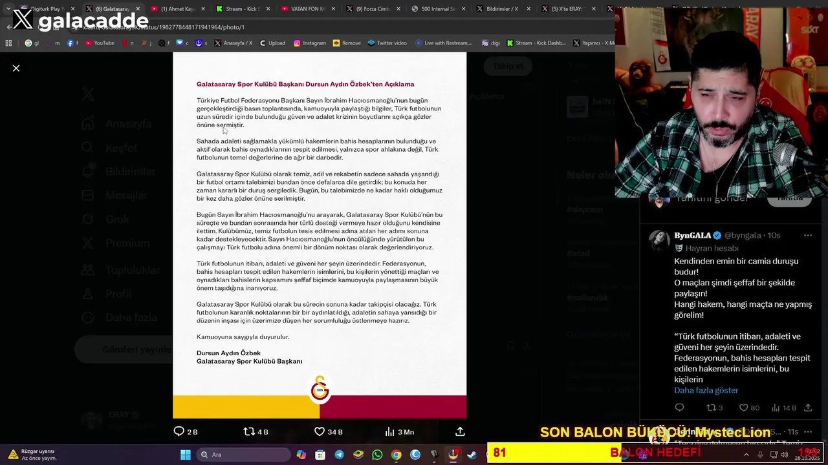Open Microsoft Store from the taskbar

(320, 455)
